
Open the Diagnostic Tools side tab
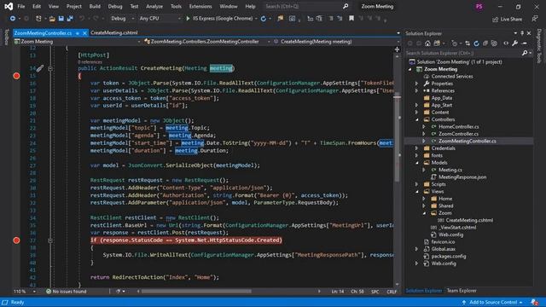(539, 46)
